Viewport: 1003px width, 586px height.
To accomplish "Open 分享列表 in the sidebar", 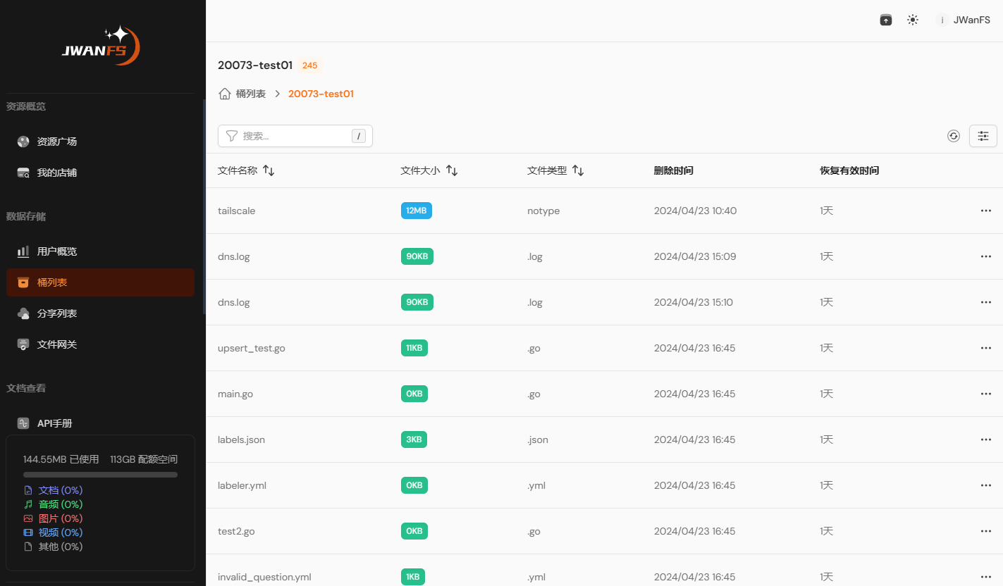I will point(100,313).
